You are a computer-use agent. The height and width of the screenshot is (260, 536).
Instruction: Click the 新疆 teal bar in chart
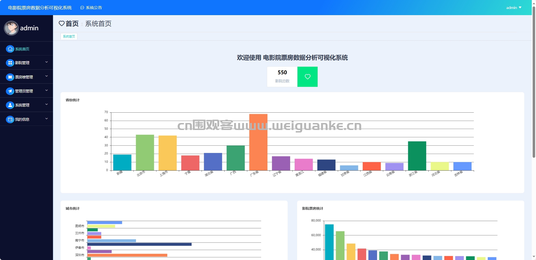click(x=122, y=162)
